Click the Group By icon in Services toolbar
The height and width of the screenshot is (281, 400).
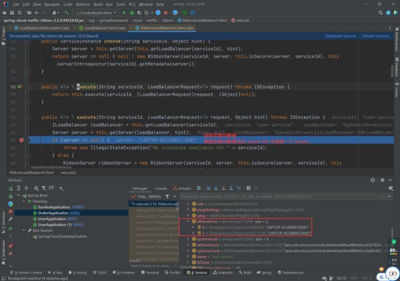(36, 188)
